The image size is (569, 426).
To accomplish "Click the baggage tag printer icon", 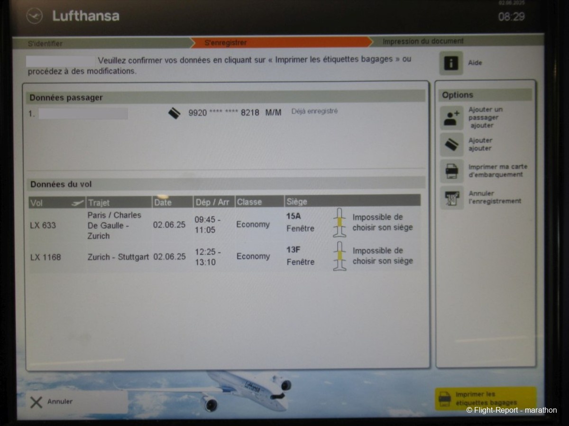I will [445, 399].
